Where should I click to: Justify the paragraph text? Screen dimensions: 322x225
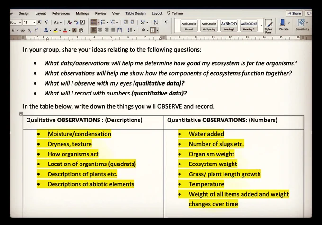pyautogui.click(x=113, y=30)
